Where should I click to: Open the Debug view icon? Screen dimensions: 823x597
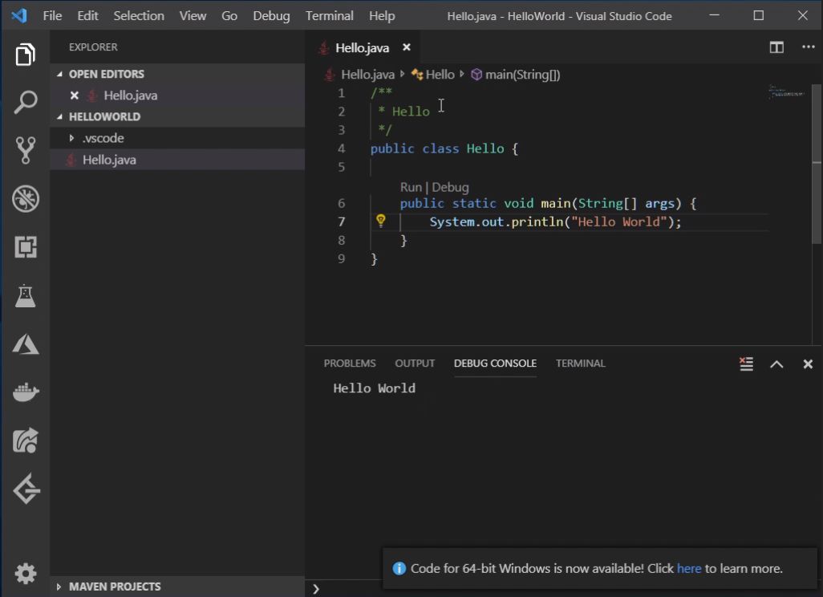coord(26,199)
